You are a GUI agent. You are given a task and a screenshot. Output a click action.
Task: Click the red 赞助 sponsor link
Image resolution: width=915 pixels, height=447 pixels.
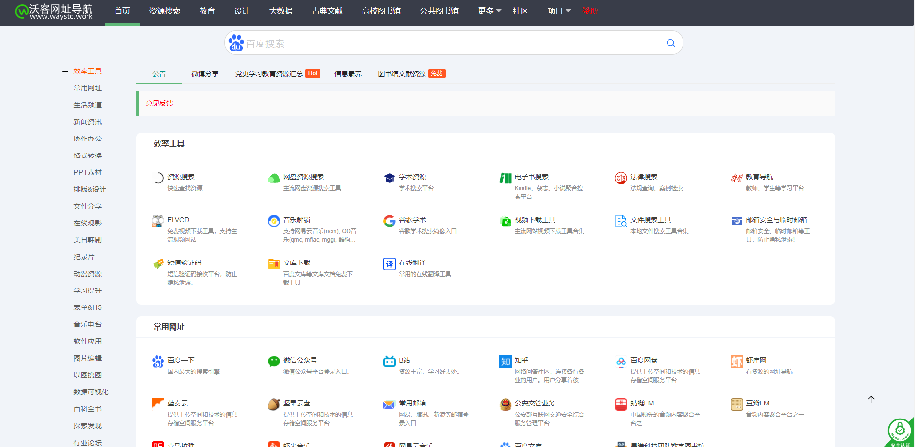tap(590, 11)
